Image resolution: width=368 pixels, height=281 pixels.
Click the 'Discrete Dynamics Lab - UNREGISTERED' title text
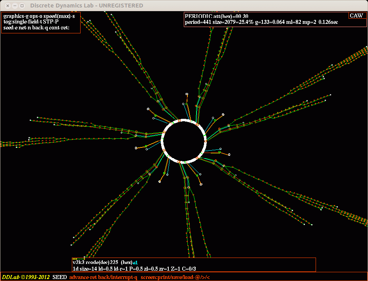87,6
